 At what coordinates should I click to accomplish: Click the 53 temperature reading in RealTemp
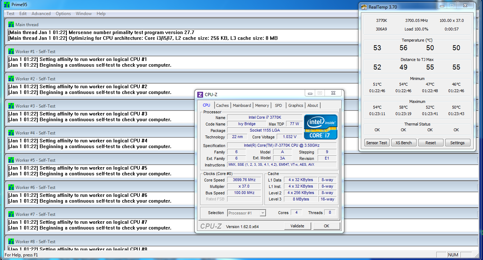377,48
